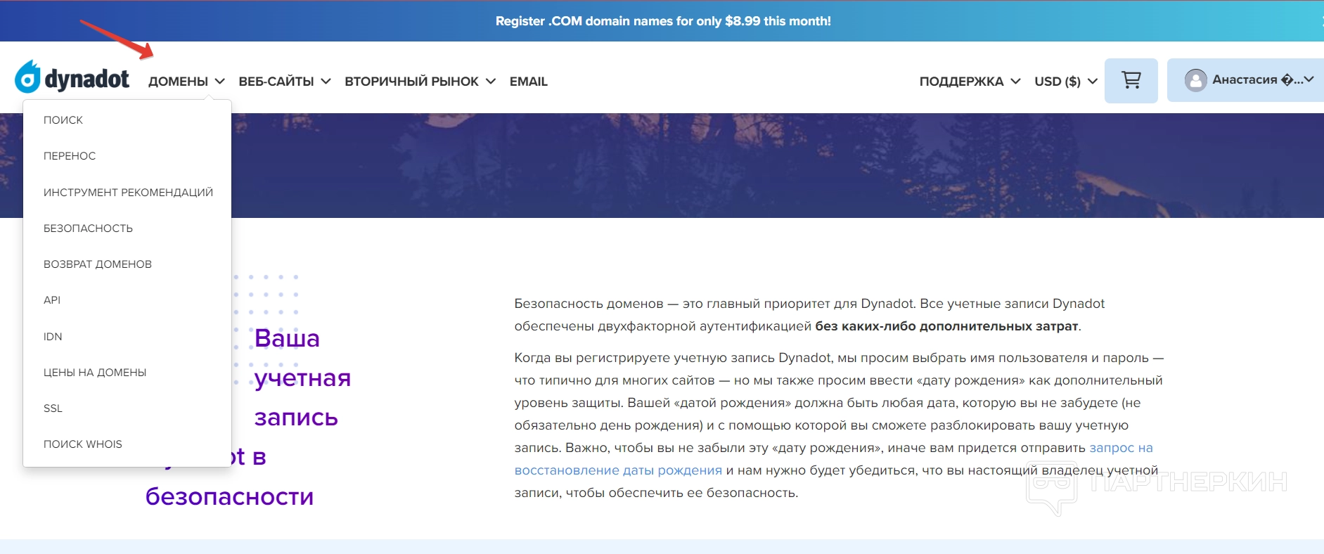Expand the ВЕБ-САЙТЫ menu
This screenshot has width=1324, height=554.
click(x=285, y=82)
